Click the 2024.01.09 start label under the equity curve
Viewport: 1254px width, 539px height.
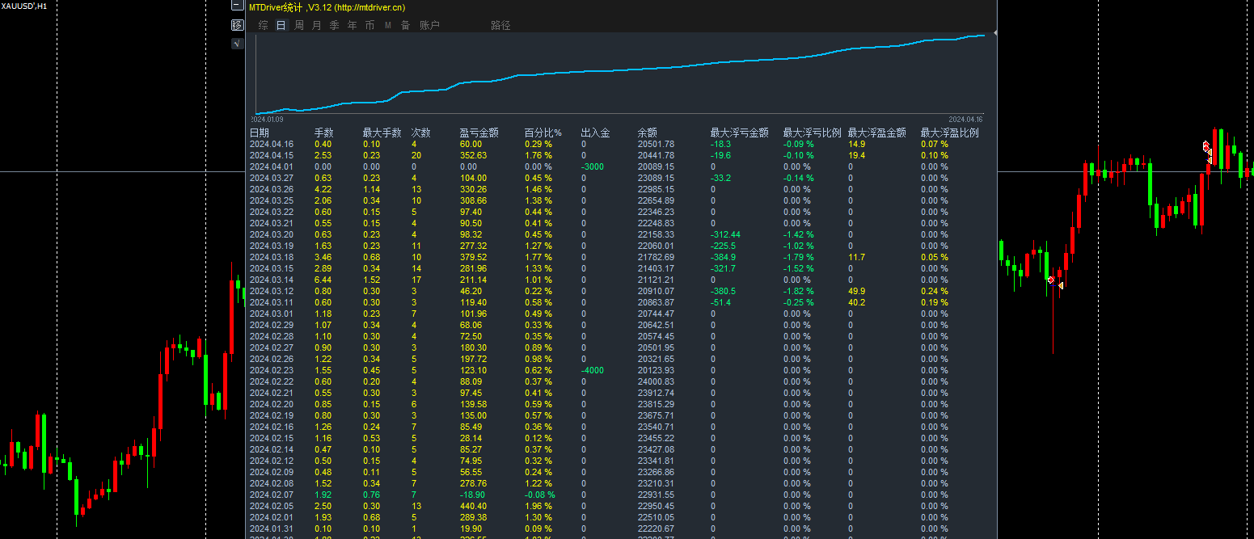266,120
